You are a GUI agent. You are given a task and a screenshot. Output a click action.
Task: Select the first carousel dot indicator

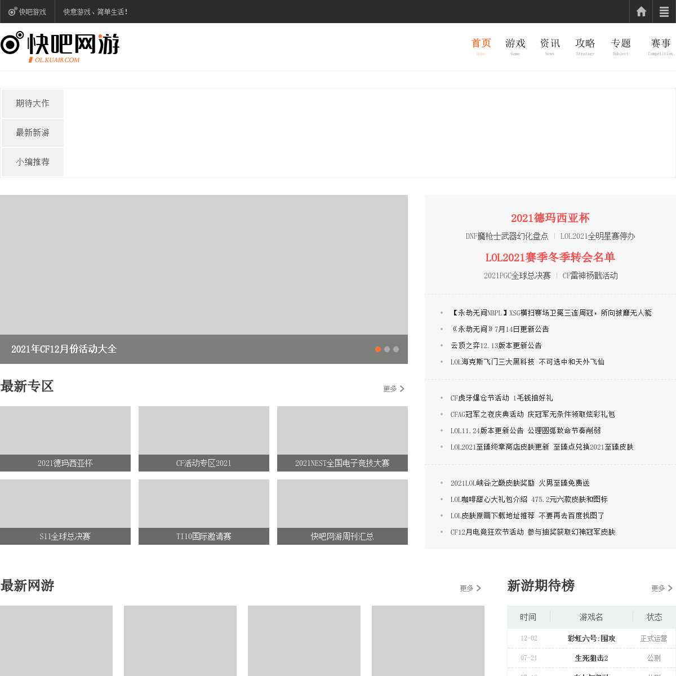tap(378, 349)
